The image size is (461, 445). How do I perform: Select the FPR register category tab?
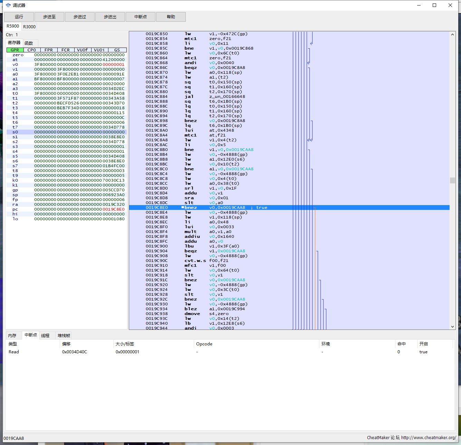(49, 50)
